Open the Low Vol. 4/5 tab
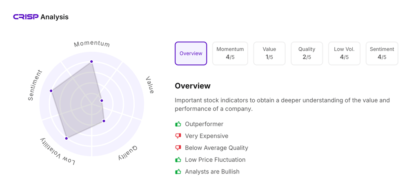Image resolution: width=418 pixels, height=191 pixels. coord(344,53)
